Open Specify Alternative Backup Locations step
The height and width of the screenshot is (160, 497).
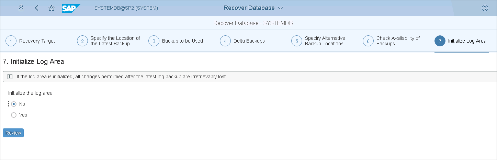pos(325,41)
